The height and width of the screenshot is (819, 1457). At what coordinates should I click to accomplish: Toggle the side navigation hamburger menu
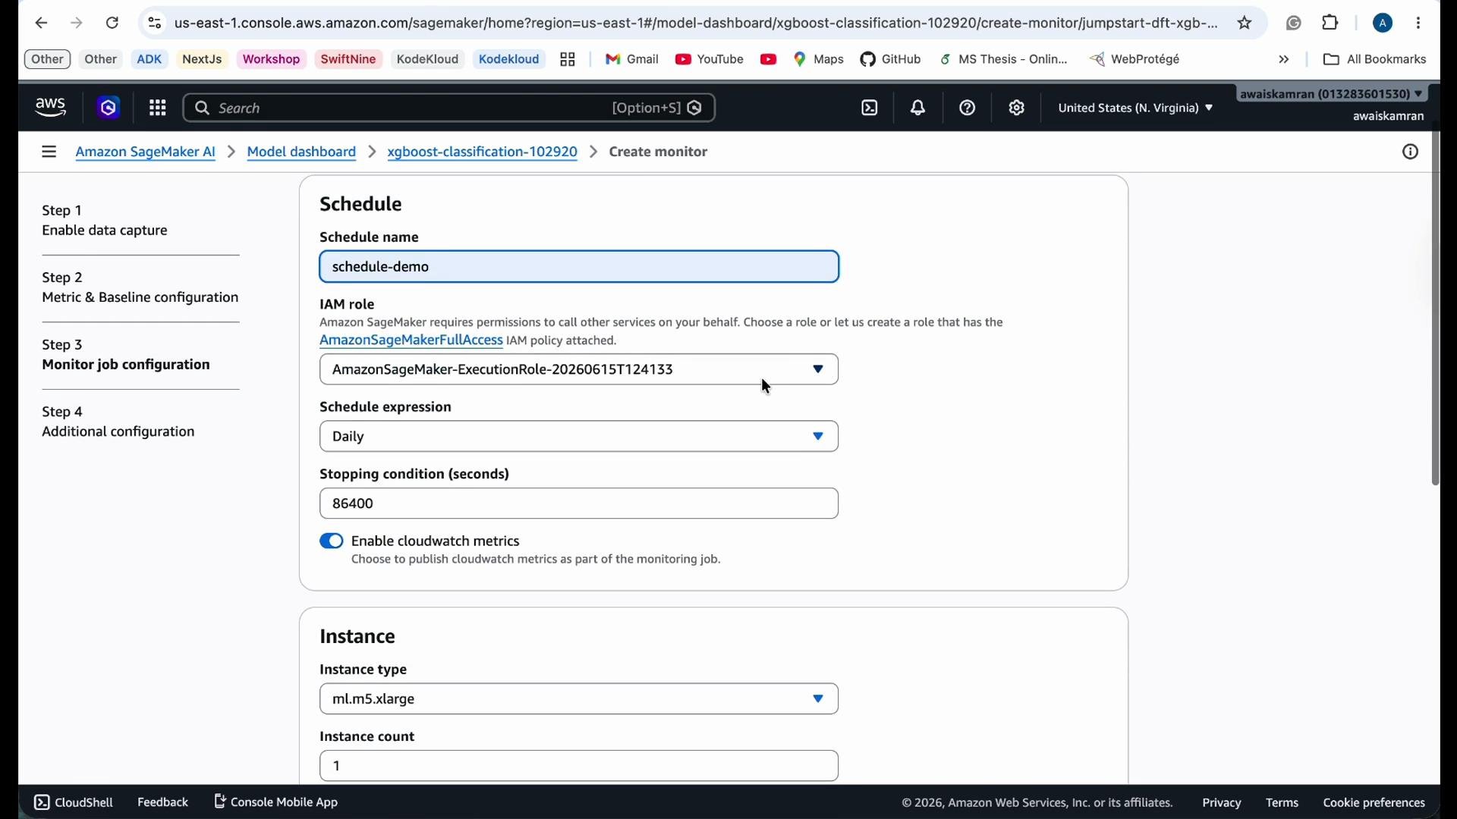pos(49,152)
